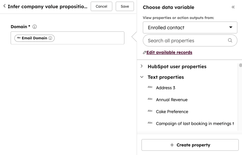Click the back arrow icon
This screenshot has width=242, height=155.
(x=4, y=6)
